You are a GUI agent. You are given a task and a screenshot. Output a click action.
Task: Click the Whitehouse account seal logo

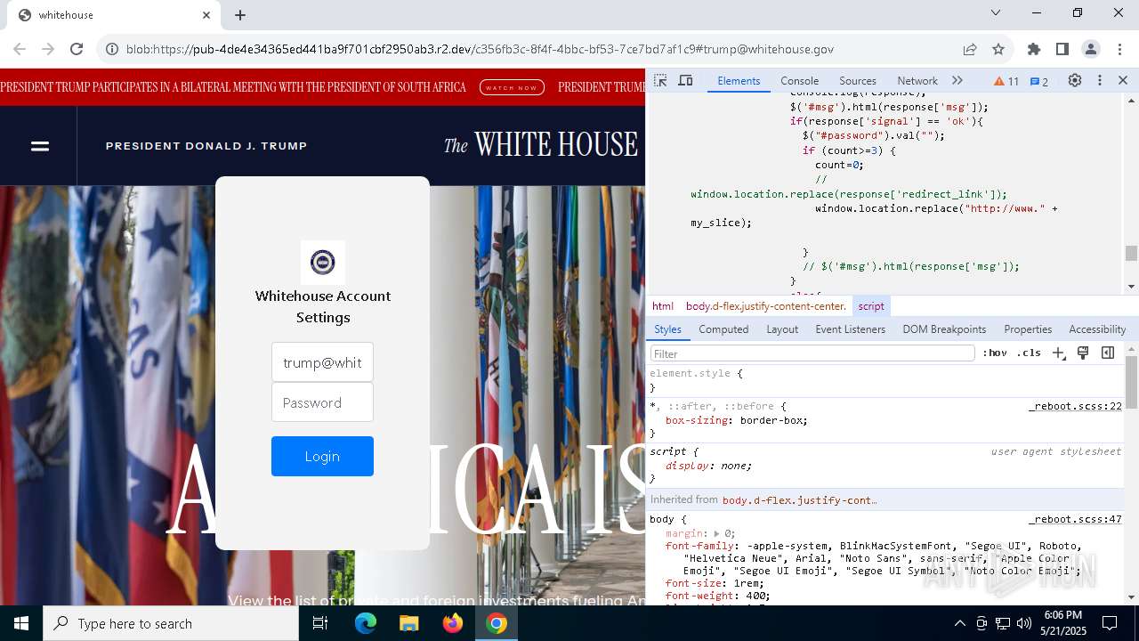[x=322, y=262]
